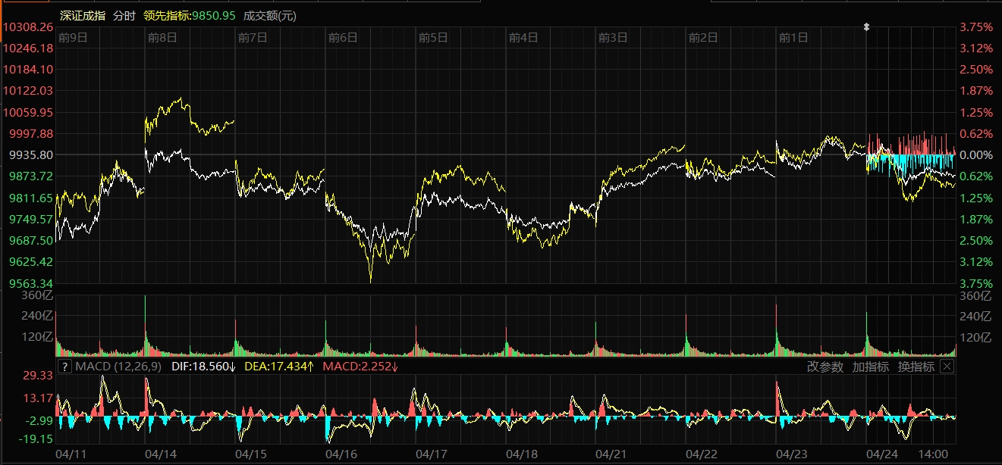Select the 前7日 day marker
Image resolution: width=1002 pixels, height=465 pixels.
tap(253, 36)
